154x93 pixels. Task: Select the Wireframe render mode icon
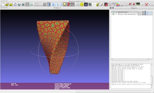(x=44, y=5)
